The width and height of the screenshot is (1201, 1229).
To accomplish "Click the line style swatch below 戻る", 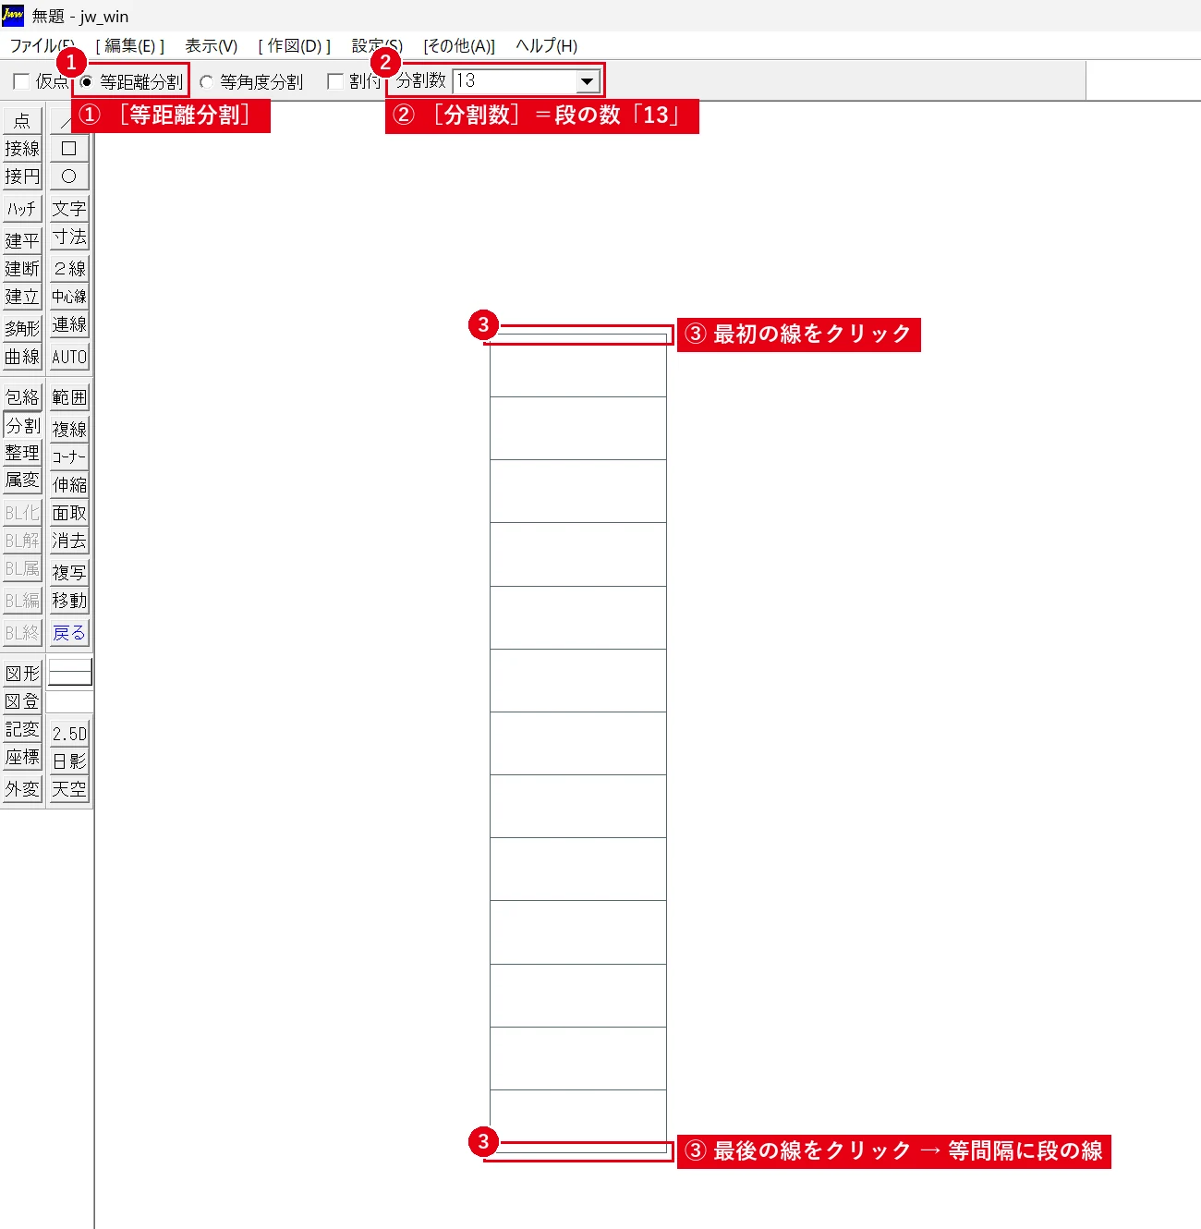I will coord(70,672).
